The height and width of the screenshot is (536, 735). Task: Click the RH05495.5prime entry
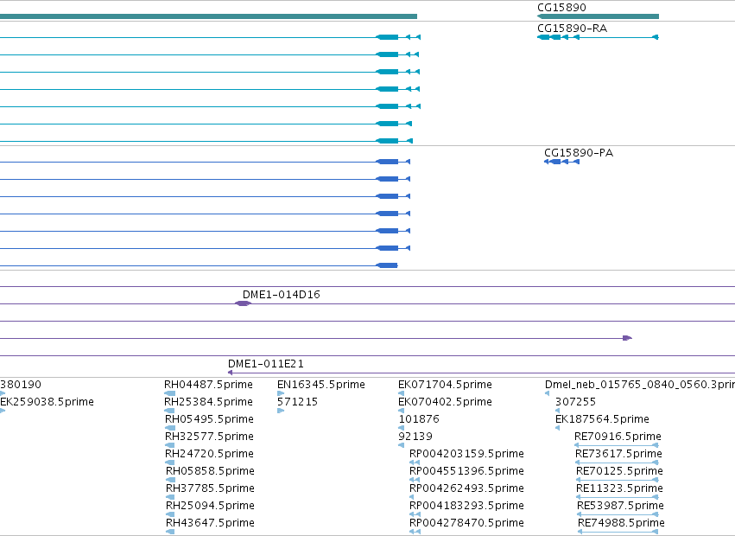tap(209, 418)
